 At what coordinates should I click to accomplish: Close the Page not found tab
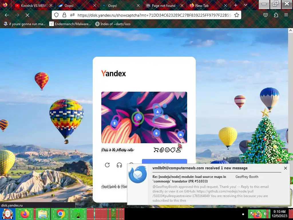click(x=182, y=6)
